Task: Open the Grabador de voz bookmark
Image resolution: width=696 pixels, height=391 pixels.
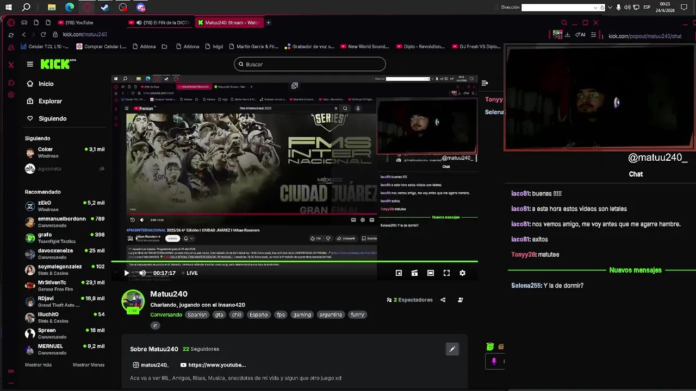Action: [310, 47]
